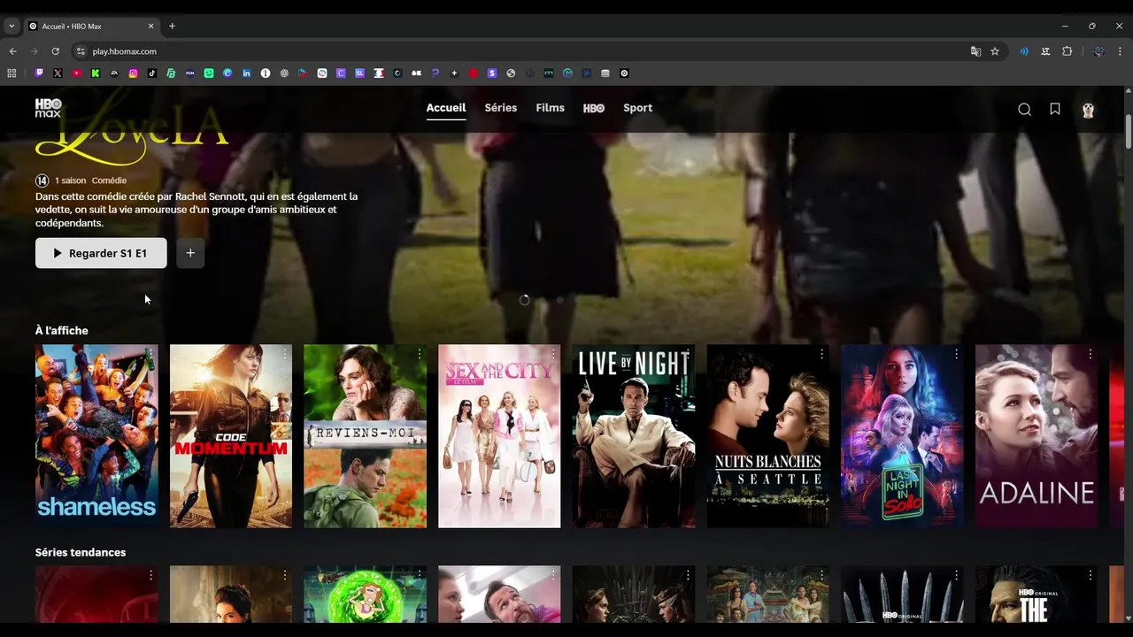This screenshot has width=1133, height=637.
Task: Open the Chrome apps grid icon
Action: [12, 73]
